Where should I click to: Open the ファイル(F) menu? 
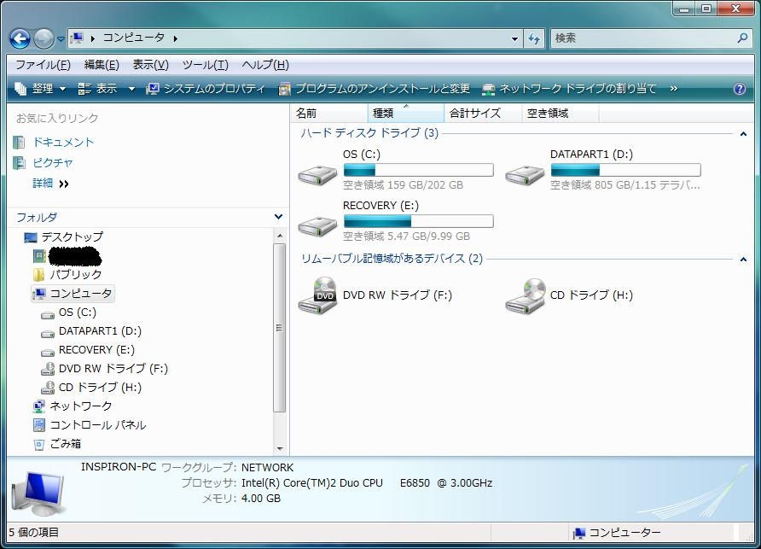(44, 65)
